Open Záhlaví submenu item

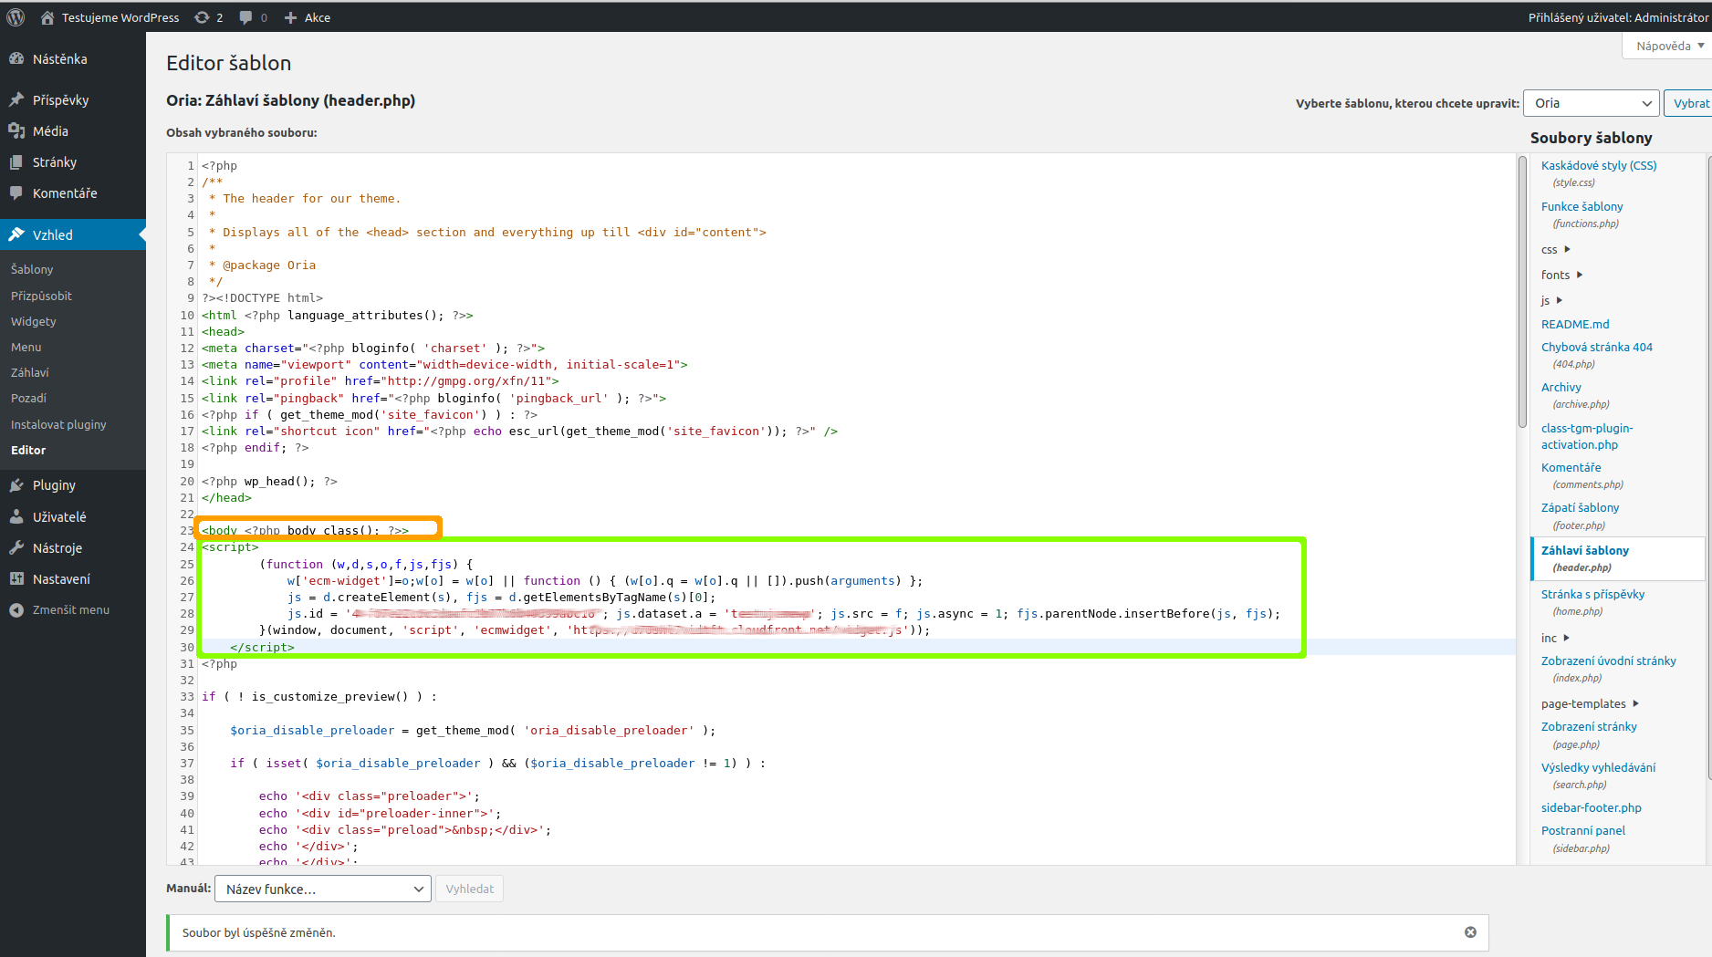(x=30, y=372)
